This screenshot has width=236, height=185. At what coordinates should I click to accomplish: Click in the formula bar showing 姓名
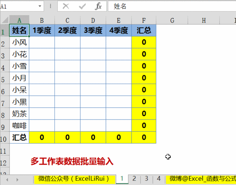tap(170, 6)
